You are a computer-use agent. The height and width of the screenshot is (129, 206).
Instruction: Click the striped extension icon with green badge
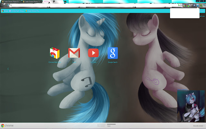pyautogui.click(x=188, y=5)
